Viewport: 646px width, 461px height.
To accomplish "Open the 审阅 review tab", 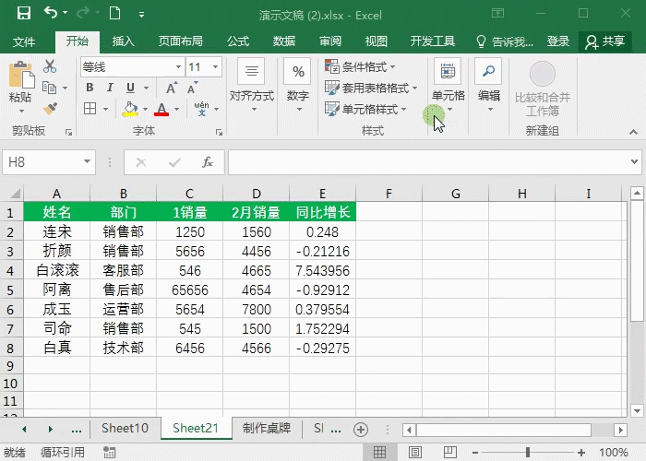I will pyautogui.click(x=330, y=41).
